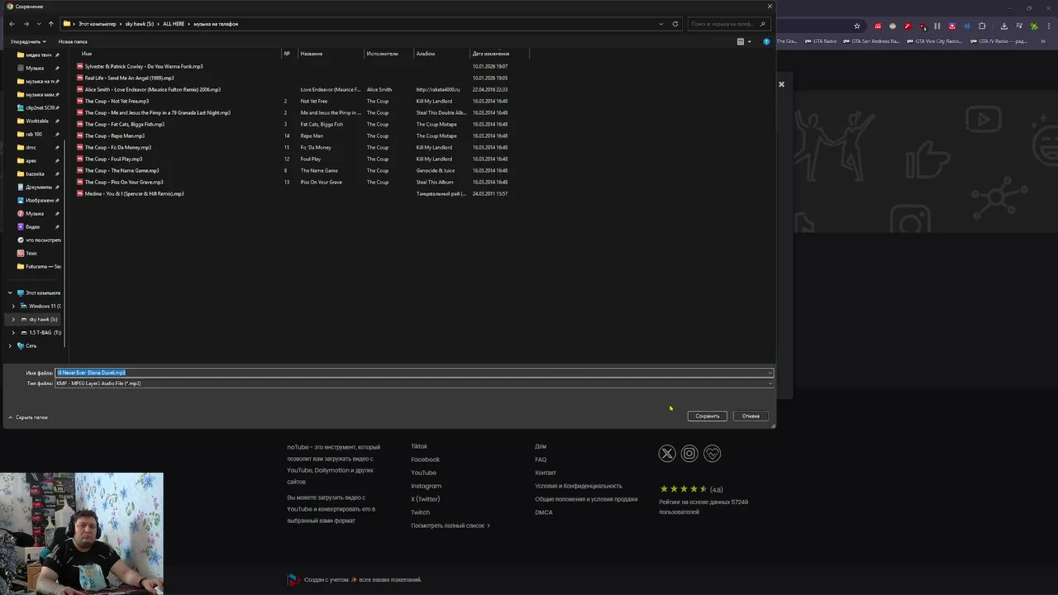The height and width of the screenshot is (595, 1058).
Task: Create a new folder with Новая папка
Action: point(73,41)
